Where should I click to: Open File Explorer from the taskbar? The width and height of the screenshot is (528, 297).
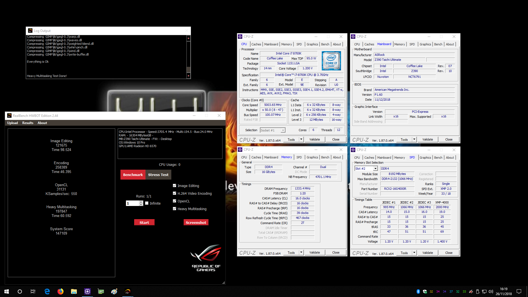coord(74,291)
